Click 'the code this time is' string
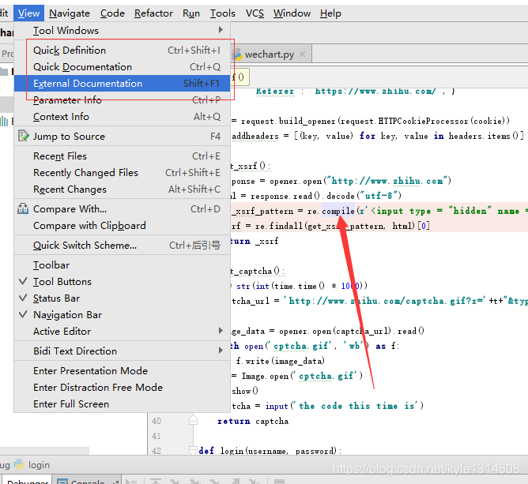 (358, 406)
